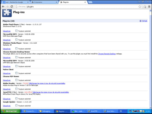Screen dimensions: 152x114
Task: Close the Plug-ins tab
Action: pyautogui.click(x=85, y=2)
